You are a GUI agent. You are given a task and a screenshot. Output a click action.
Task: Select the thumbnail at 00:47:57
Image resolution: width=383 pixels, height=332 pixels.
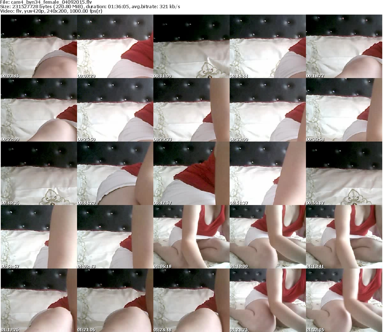191,173
